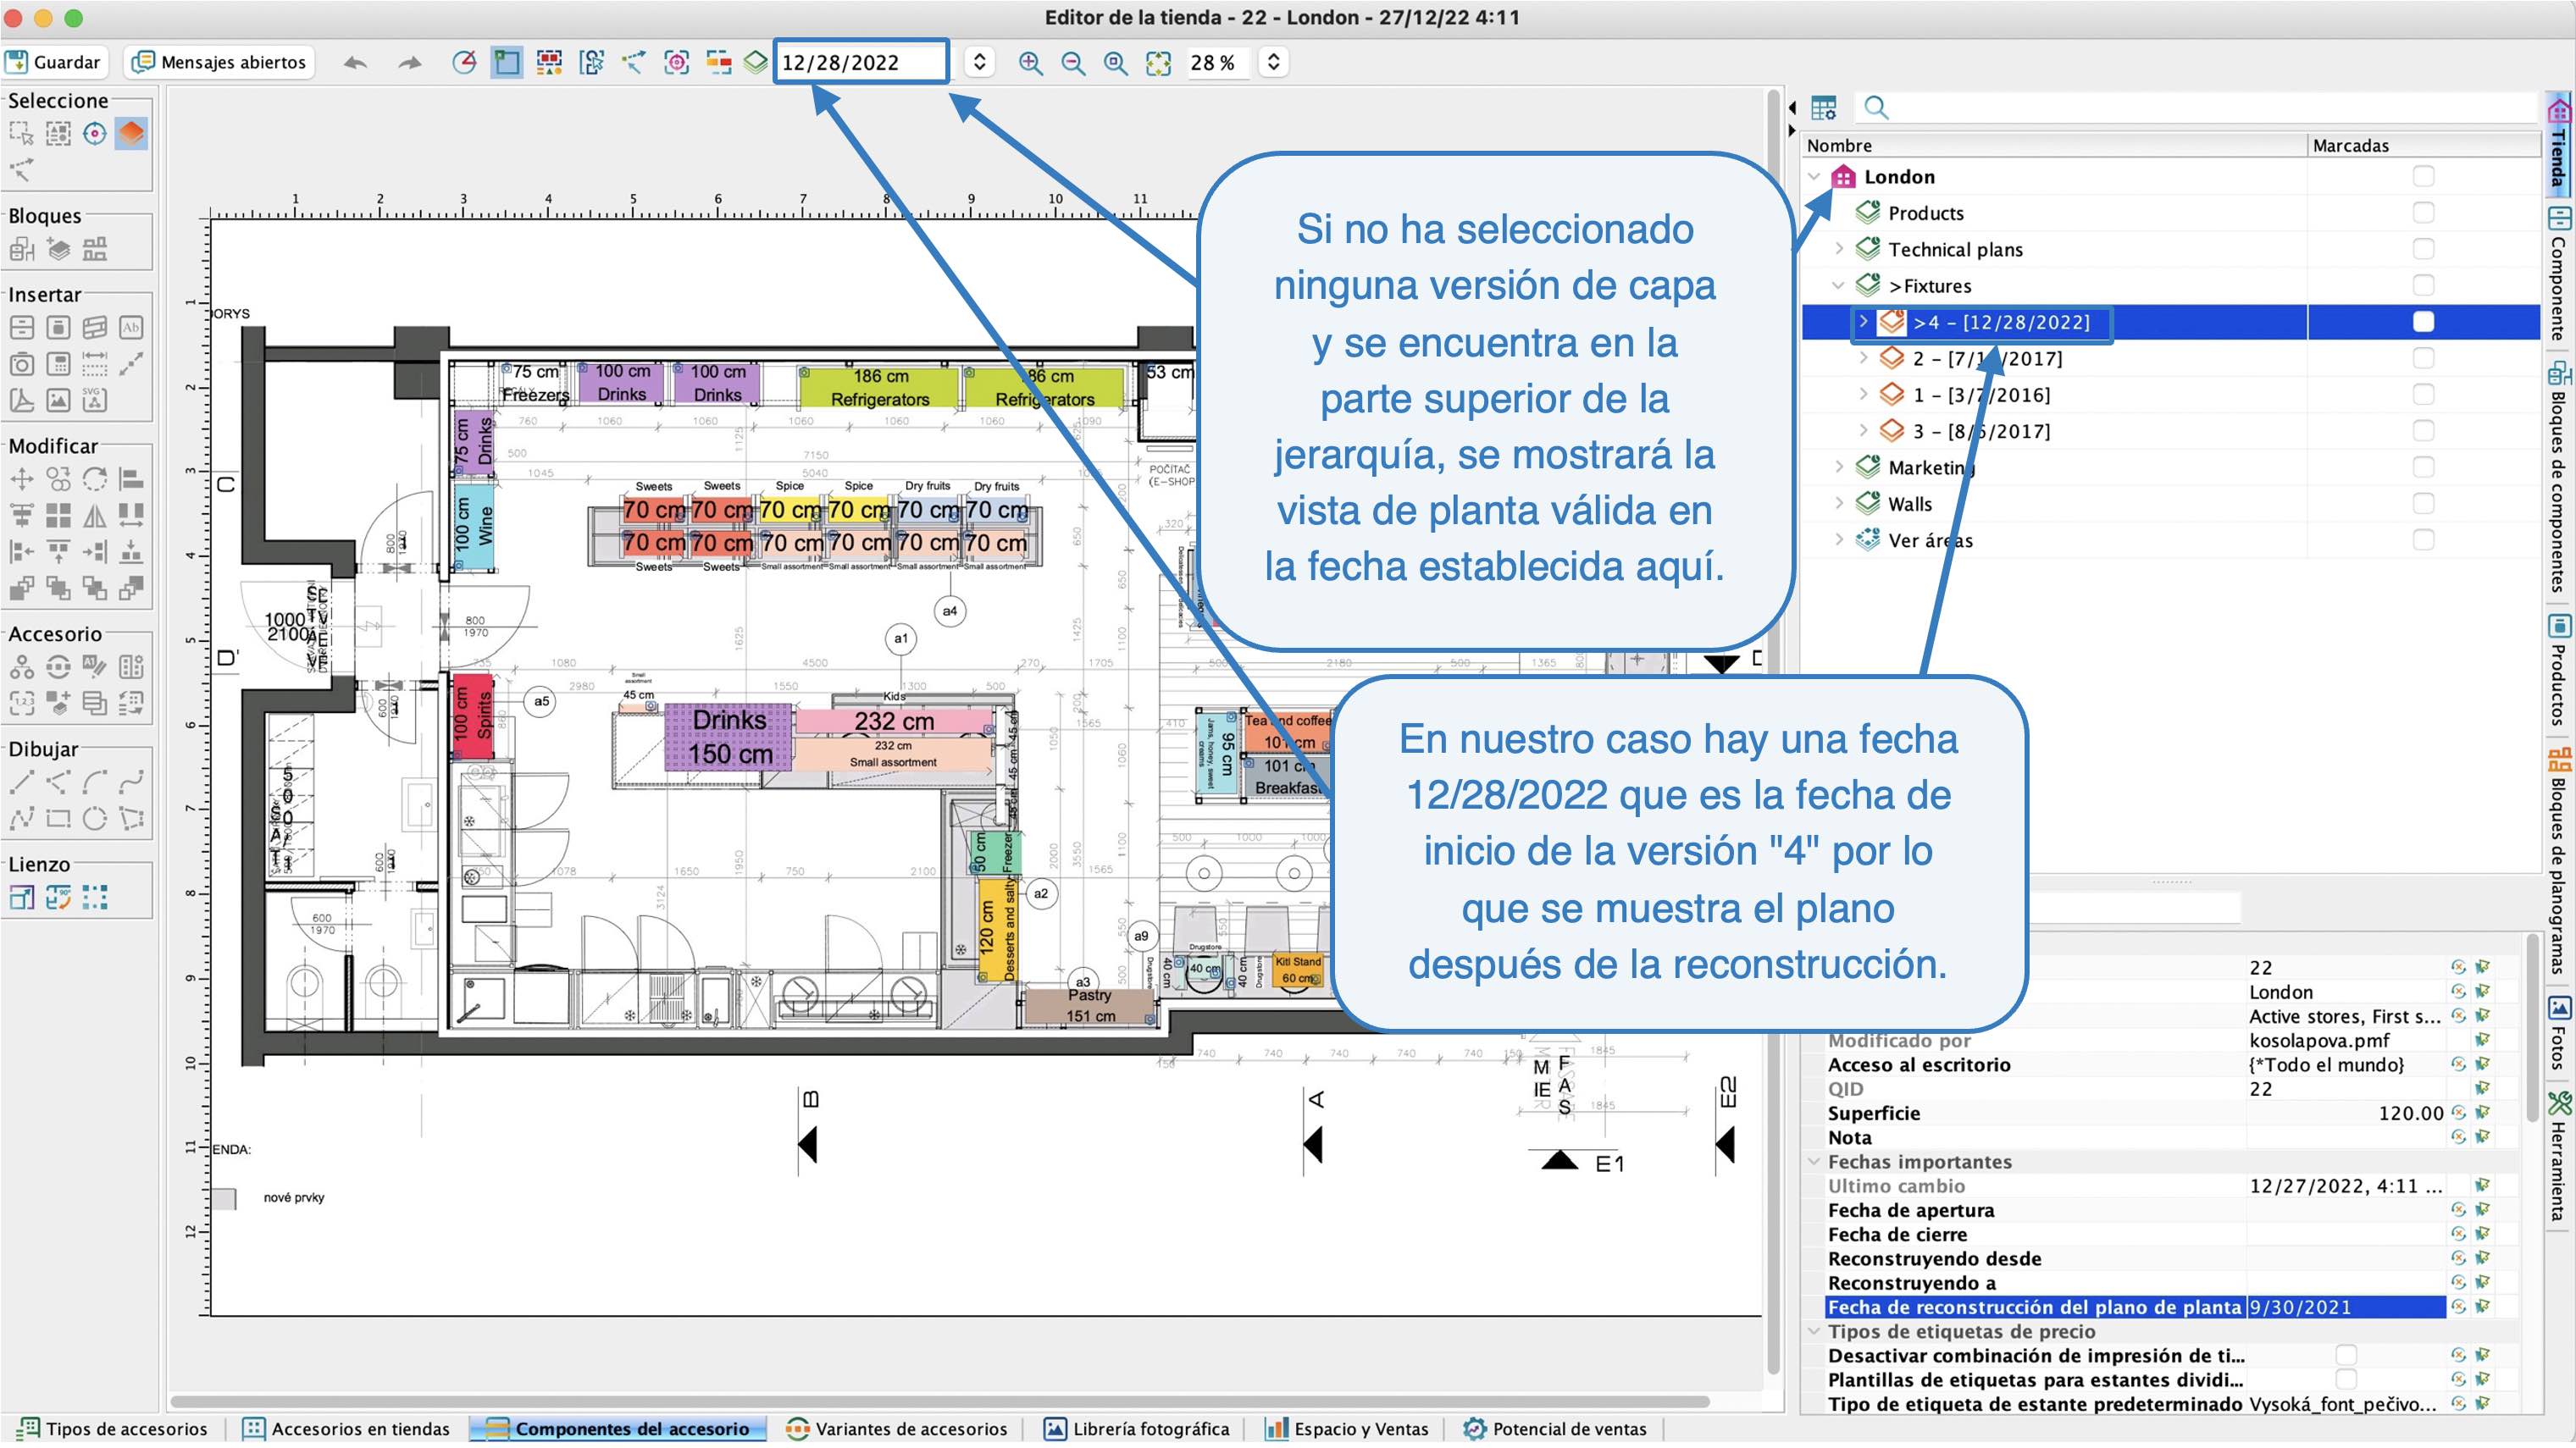Expand version >4 - [12/28/2022] node
Viewport: 2576px width, 1448px height.
(1863, 322)
